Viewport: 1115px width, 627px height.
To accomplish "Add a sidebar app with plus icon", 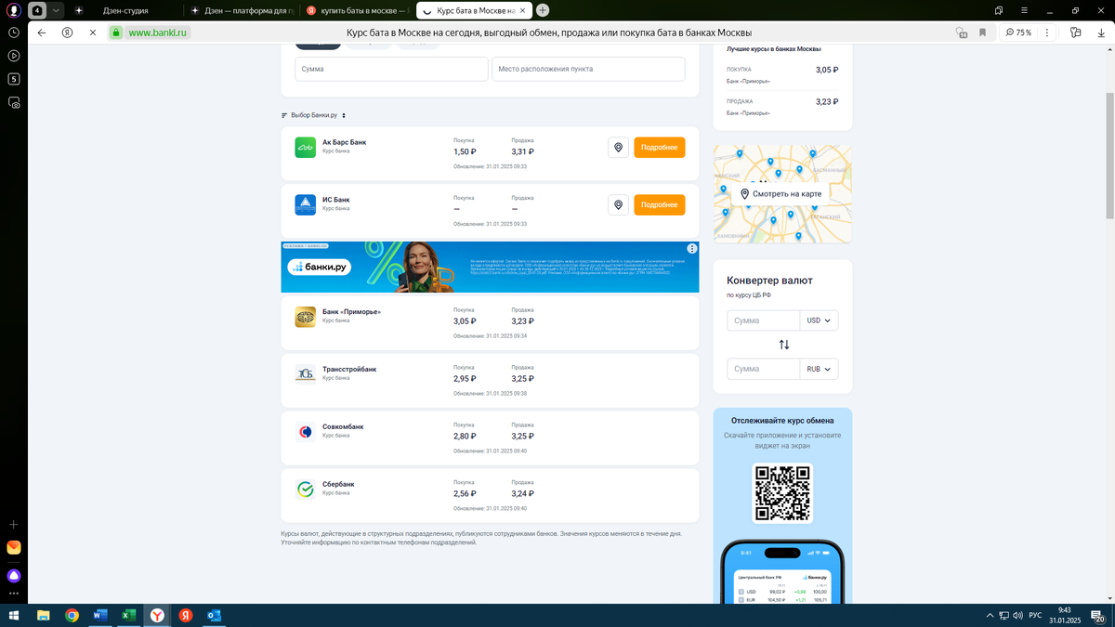I will click(x=14, y=525).
